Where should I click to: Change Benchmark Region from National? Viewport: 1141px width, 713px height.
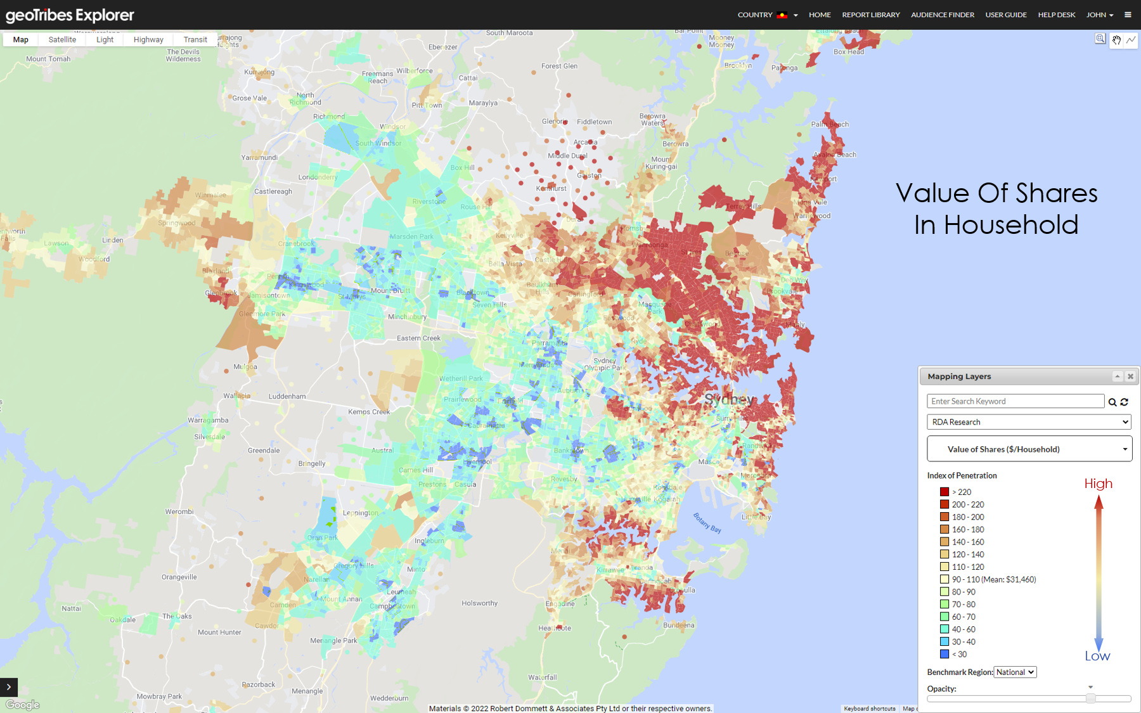click(x=1015, y=672)
